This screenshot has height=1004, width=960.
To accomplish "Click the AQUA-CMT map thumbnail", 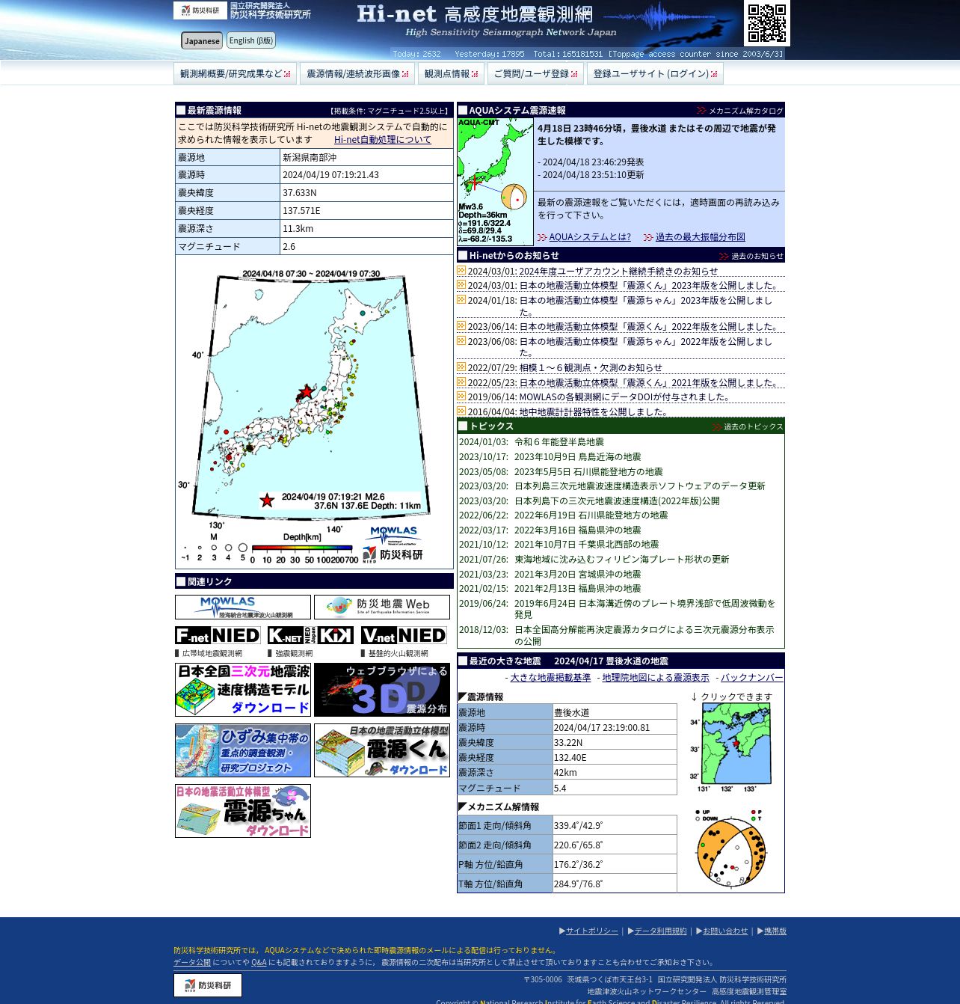I will (495, 182).
